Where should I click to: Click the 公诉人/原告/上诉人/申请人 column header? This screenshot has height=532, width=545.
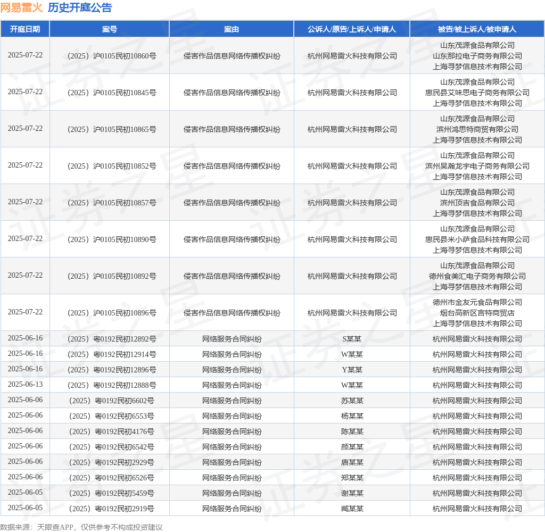[352, 29]
